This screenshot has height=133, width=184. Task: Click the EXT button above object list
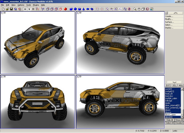coord(168,85)
